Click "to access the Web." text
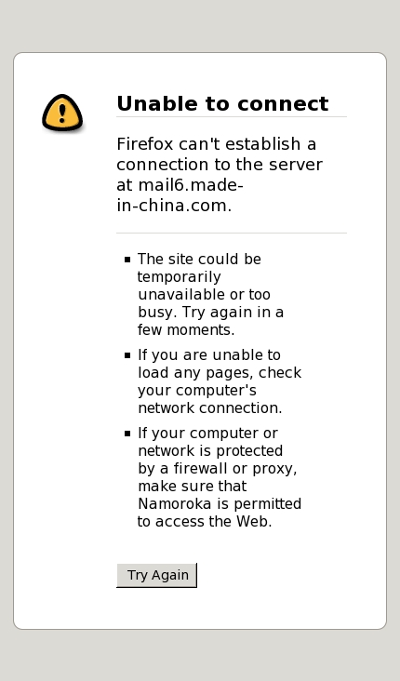The height and width of the screenshot is (681, 400). coord(205,521)
